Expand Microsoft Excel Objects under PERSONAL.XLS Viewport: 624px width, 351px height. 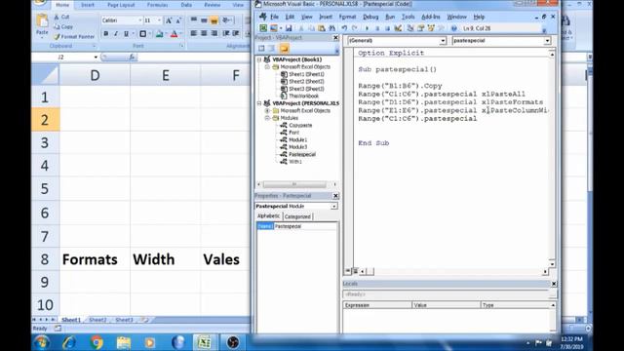tap(267, 110)
